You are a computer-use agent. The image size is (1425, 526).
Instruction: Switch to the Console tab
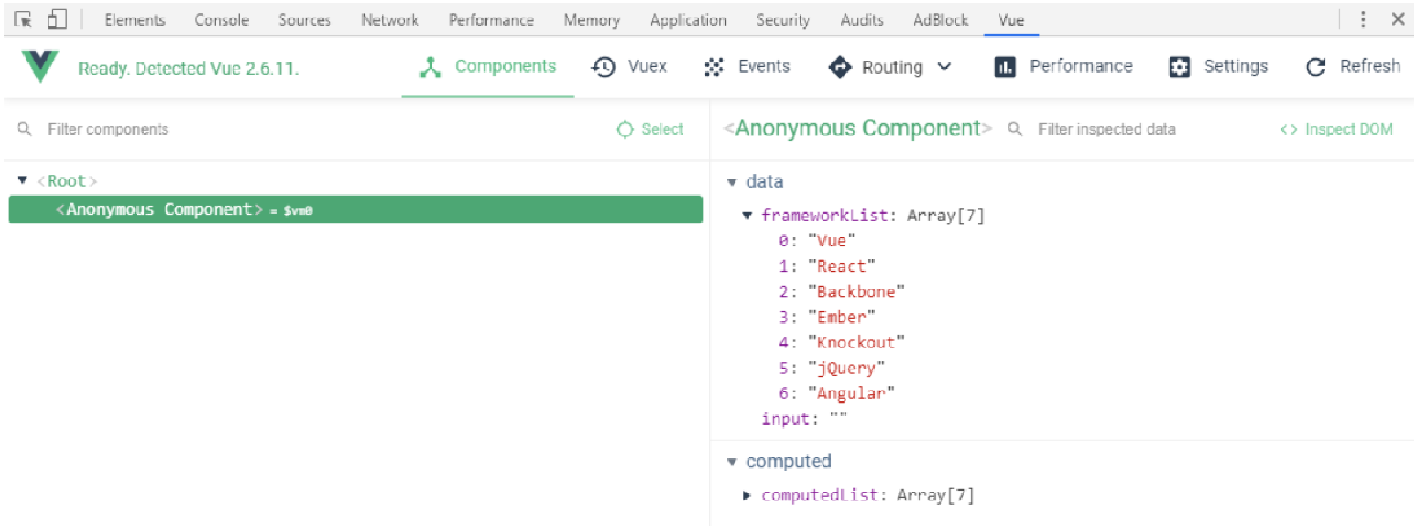pos(222,19)
